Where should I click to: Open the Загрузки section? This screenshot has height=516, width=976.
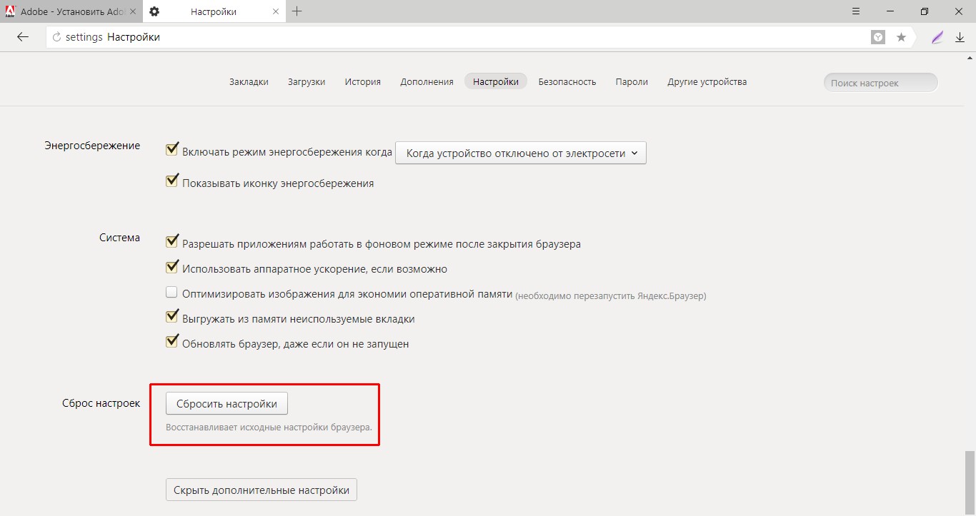pyautogui.click(x=307, y=82)
